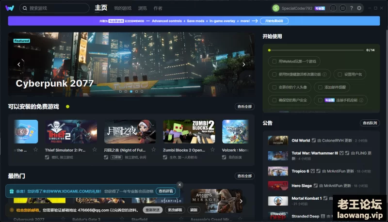Viewport: 388px width, 222px height.
Task: Select first banner pagination dot
Action: [x=120, y=92]
